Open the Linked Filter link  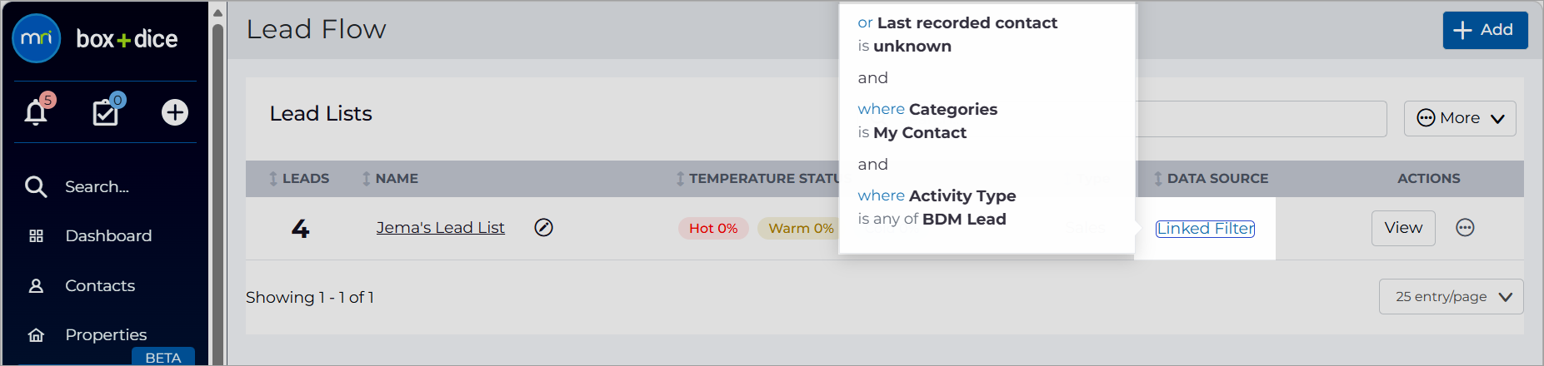pyautogui.click(x=1205, y=228)
